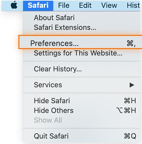
Task: Click the ⌥⌘H shortcut beside Hide Others
Action: [126, 110]
